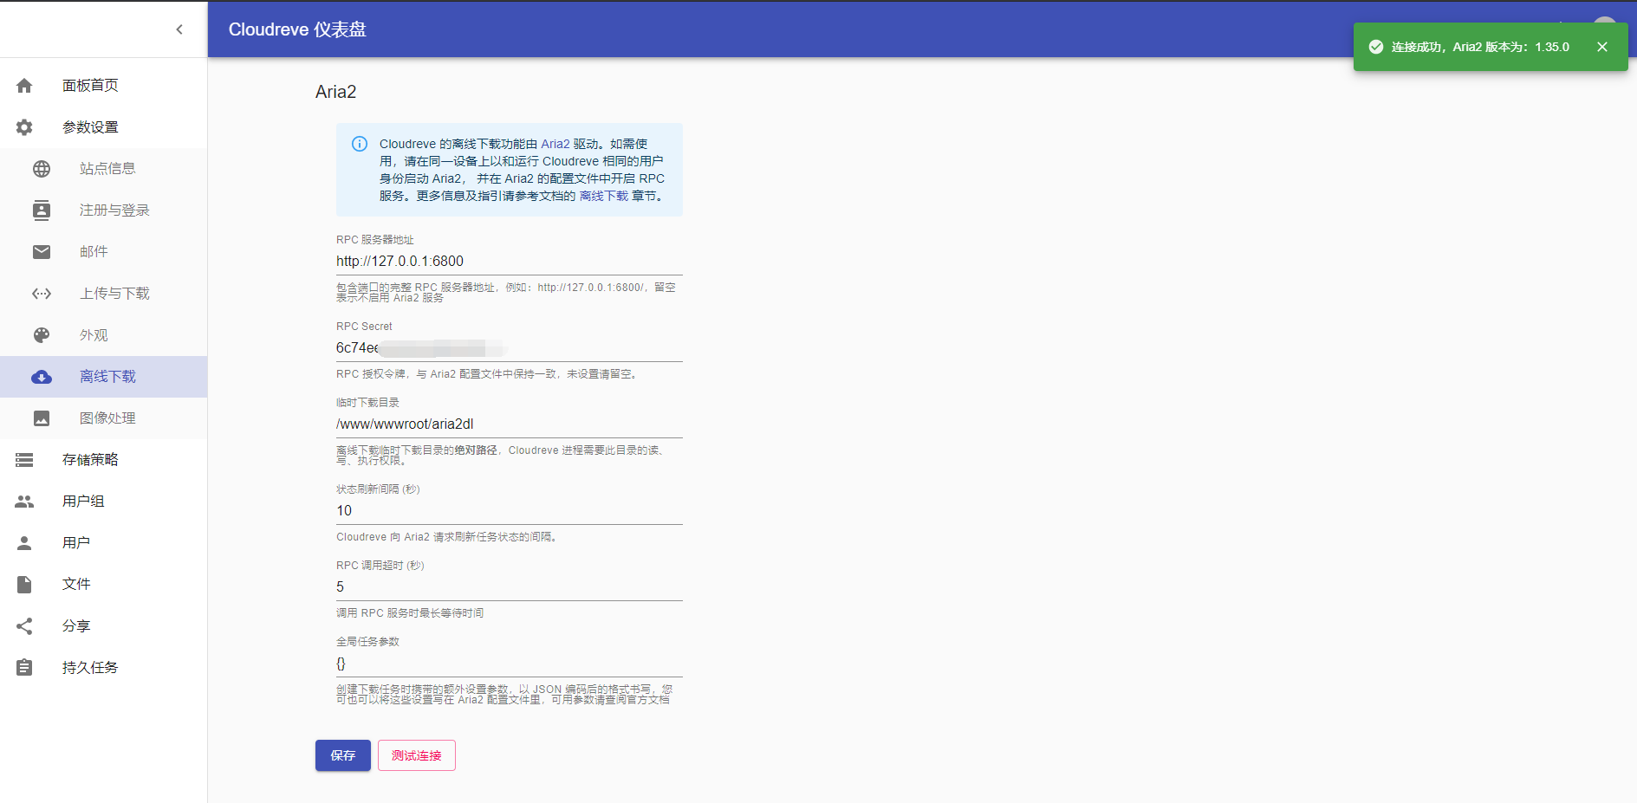Click the 保存 save button
The height and width of the screenshot is (803, 1637).
(343, 755)
